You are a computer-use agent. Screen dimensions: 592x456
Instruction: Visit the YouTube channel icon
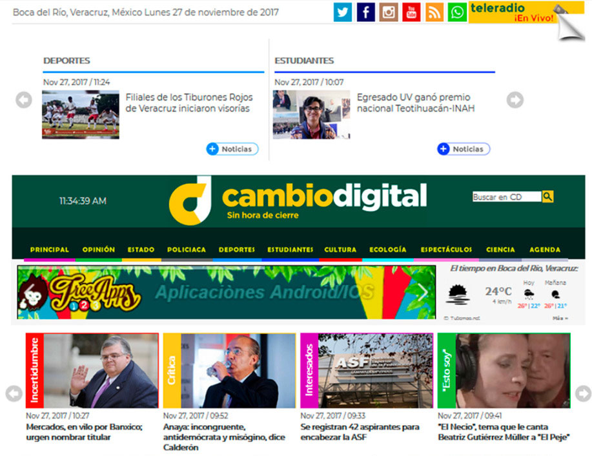point(411,12)
